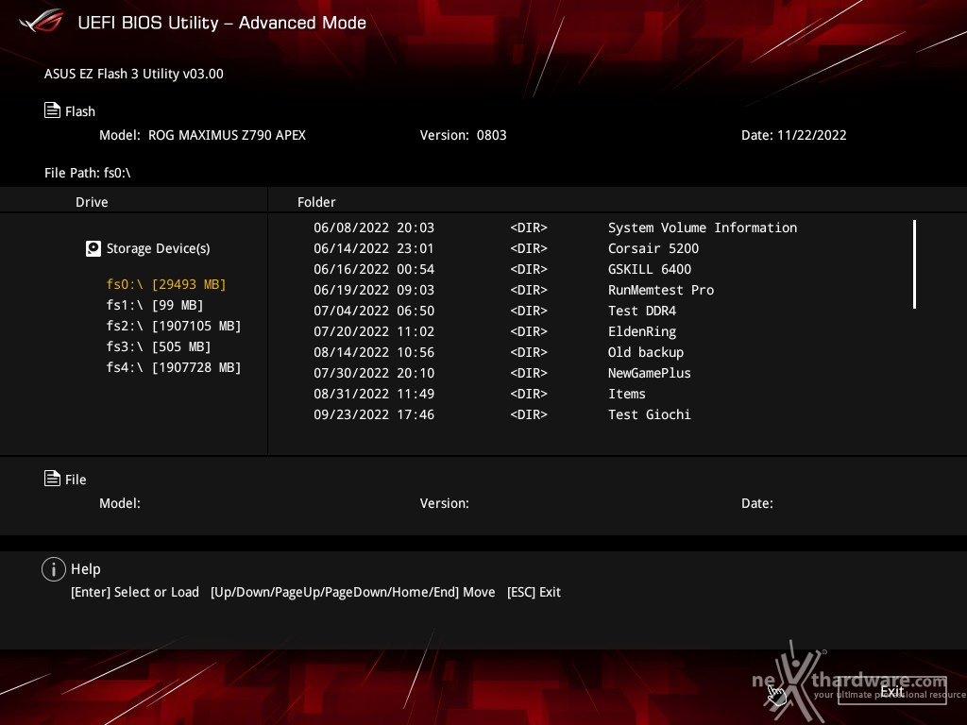The height and width of the screenshot is (725, 967).
Task: Click the 07/20/2022 11:02 date entry
Action: (374, 331)
